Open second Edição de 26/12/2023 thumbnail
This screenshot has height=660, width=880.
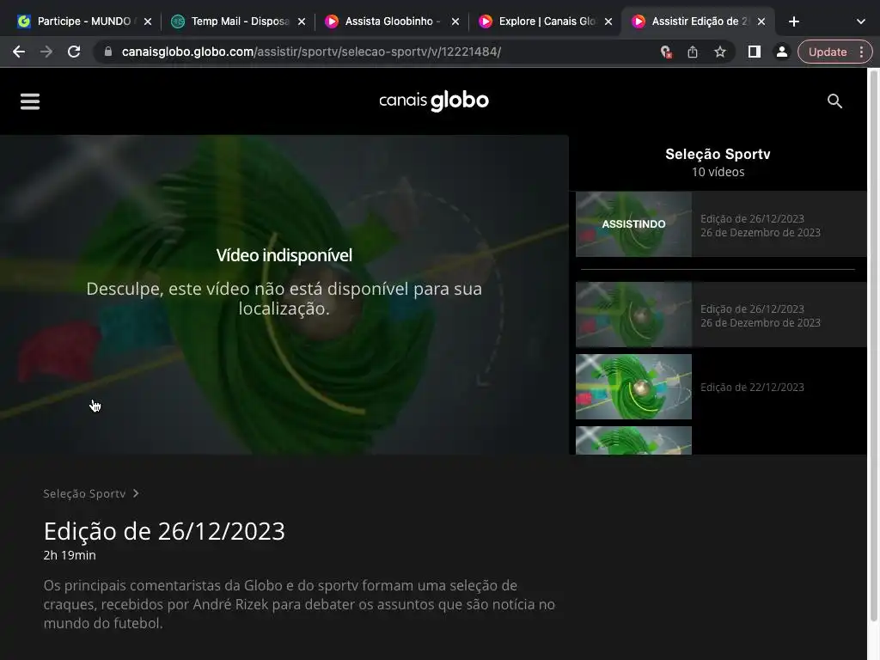click(x=633, y=315)
